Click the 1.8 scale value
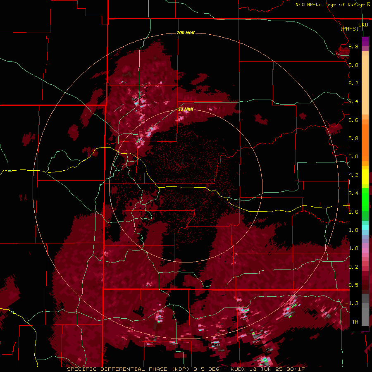Screen dimensions: 372x372 pos(353,230)
